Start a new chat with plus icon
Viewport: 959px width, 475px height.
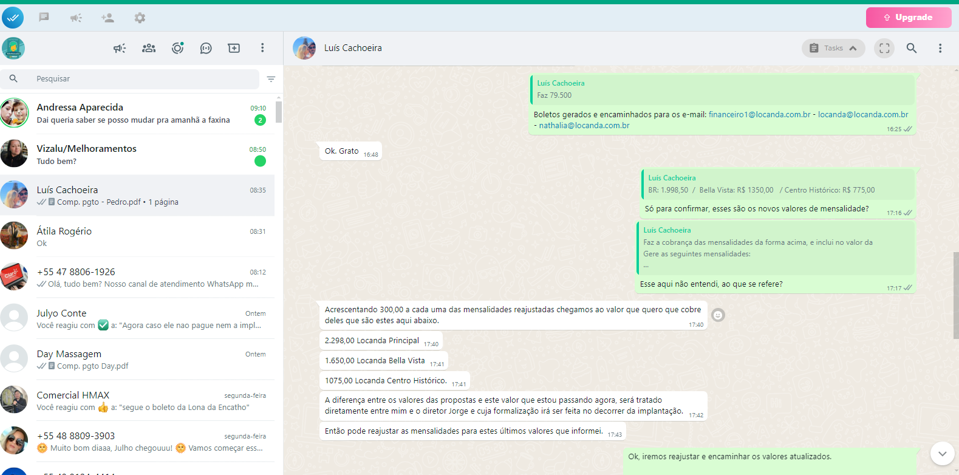pyautogui.click(x=234, y=48)
